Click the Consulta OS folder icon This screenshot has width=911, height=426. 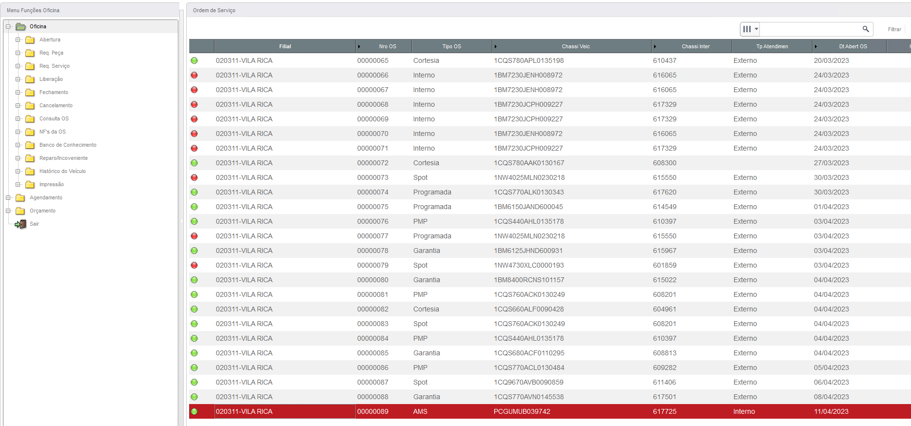click(30, 119)
